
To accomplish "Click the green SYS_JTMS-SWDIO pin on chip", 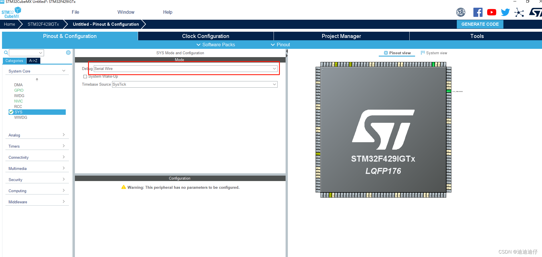I will click(x=448, y=91).
